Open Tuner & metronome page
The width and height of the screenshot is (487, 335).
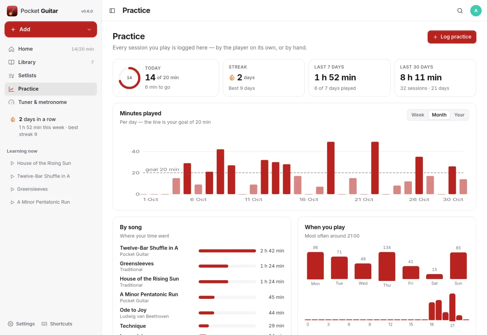51,102
